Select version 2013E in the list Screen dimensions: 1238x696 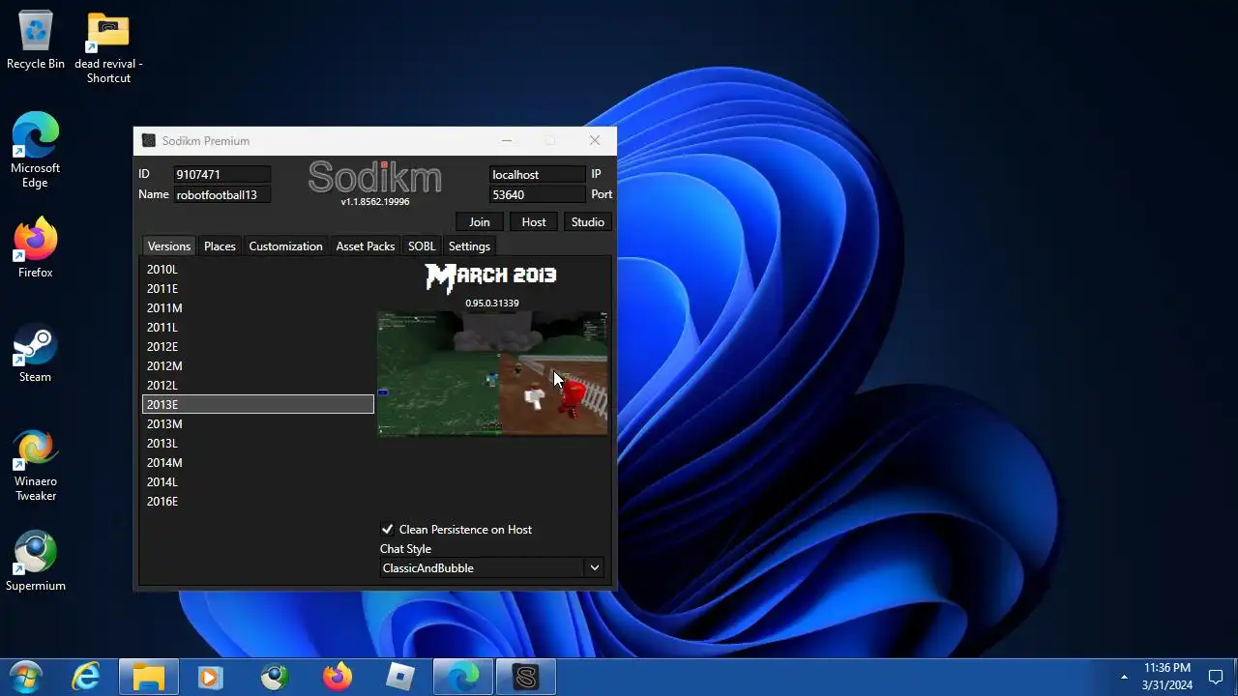click(x=258, y=405)
